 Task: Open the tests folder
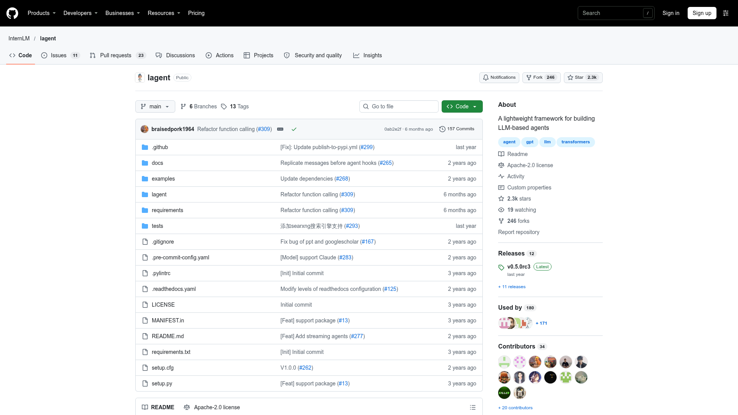157,226
